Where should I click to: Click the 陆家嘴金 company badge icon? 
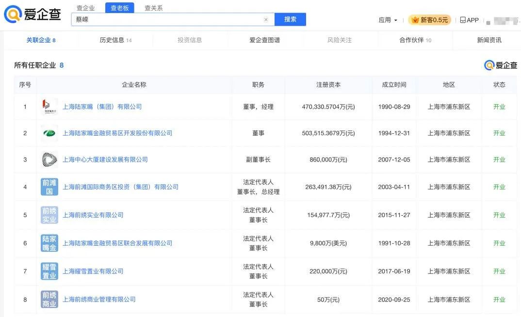[49, 243]
